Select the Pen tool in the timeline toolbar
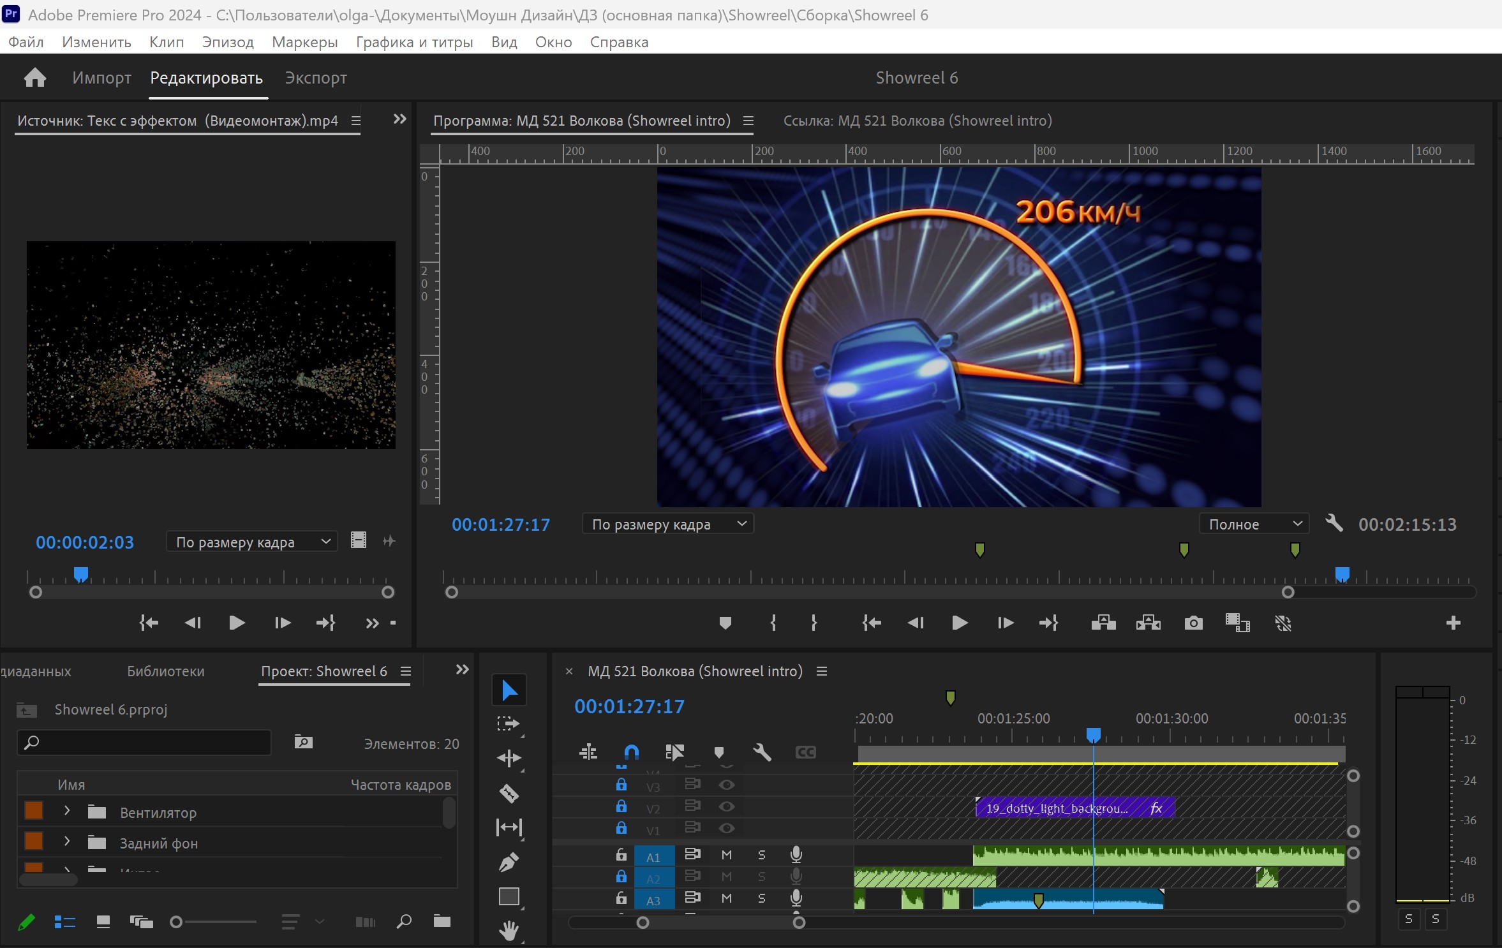 (x=509, y=862)
